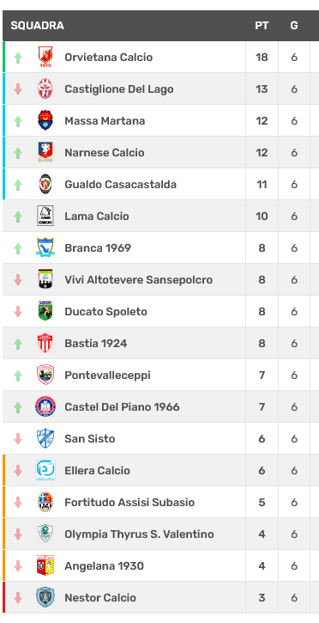Select the Ellera Calcio blue logo

(45, 470)
